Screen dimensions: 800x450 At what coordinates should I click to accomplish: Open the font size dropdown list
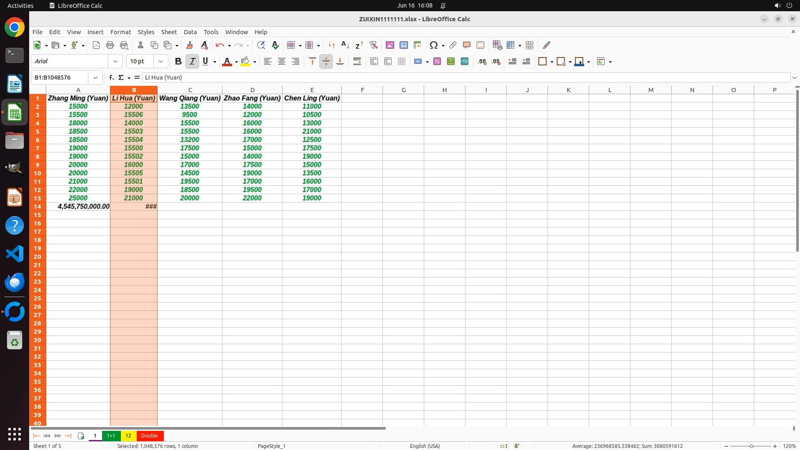tap(161, 61)
